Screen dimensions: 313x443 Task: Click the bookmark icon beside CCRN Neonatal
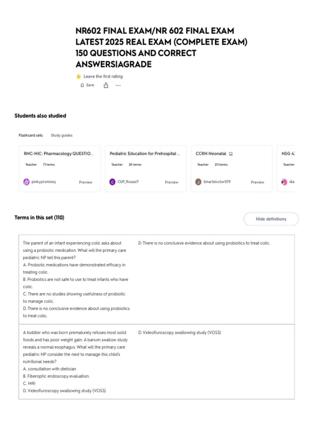pyautogui.click(x=231, y=154)
